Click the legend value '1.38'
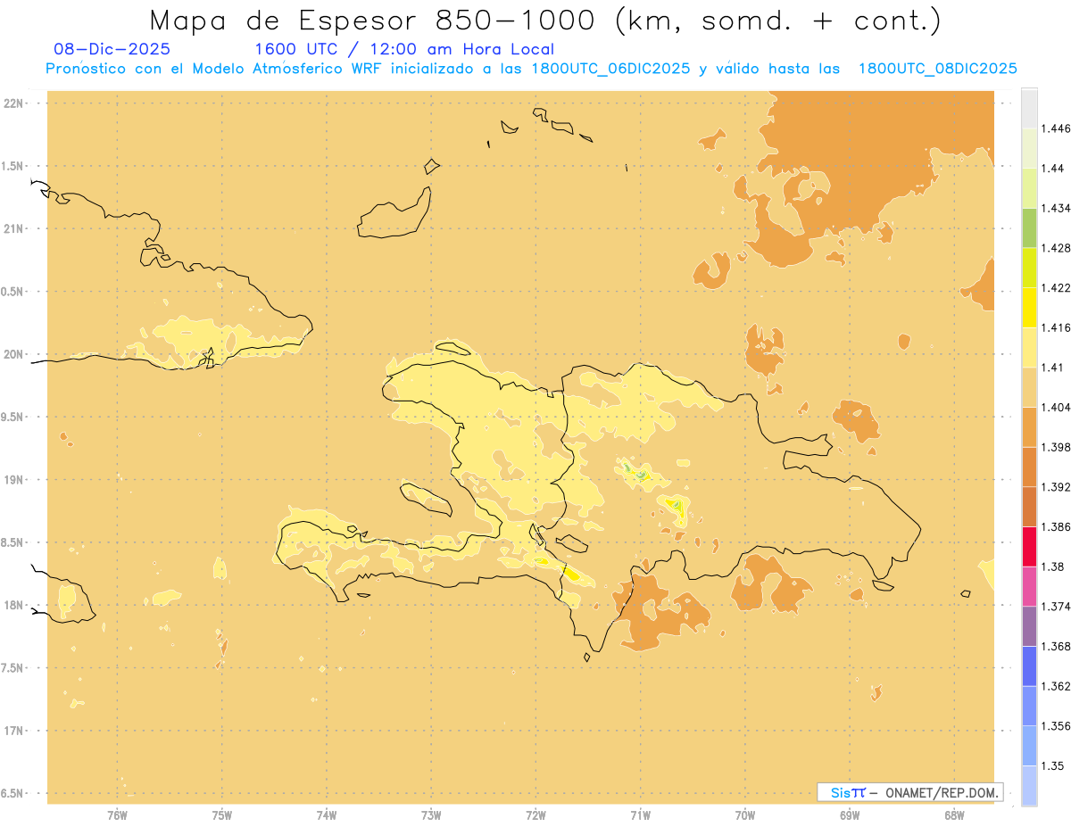Image resolution: width=1071 pixels, height=827 pixels. [x=1053, y=566]
